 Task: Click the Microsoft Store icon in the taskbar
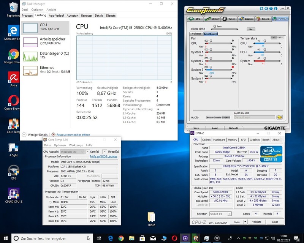click(x=142, y=238)
